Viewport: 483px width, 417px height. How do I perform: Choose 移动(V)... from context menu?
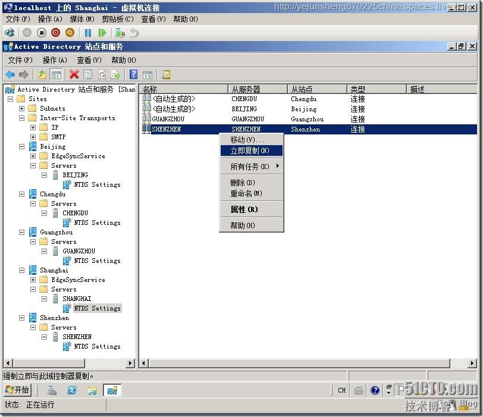point(252,140)
